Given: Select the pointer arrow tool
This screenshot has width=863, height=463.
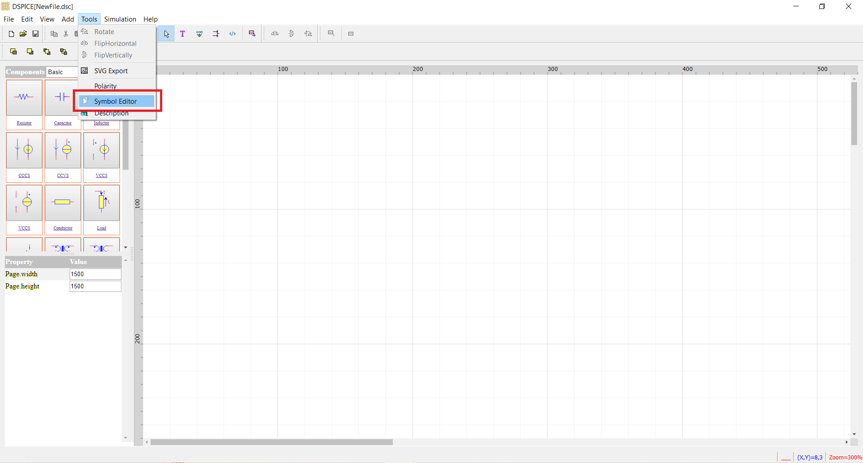Looking at the screenshot, I should click(x=166, y=34).
